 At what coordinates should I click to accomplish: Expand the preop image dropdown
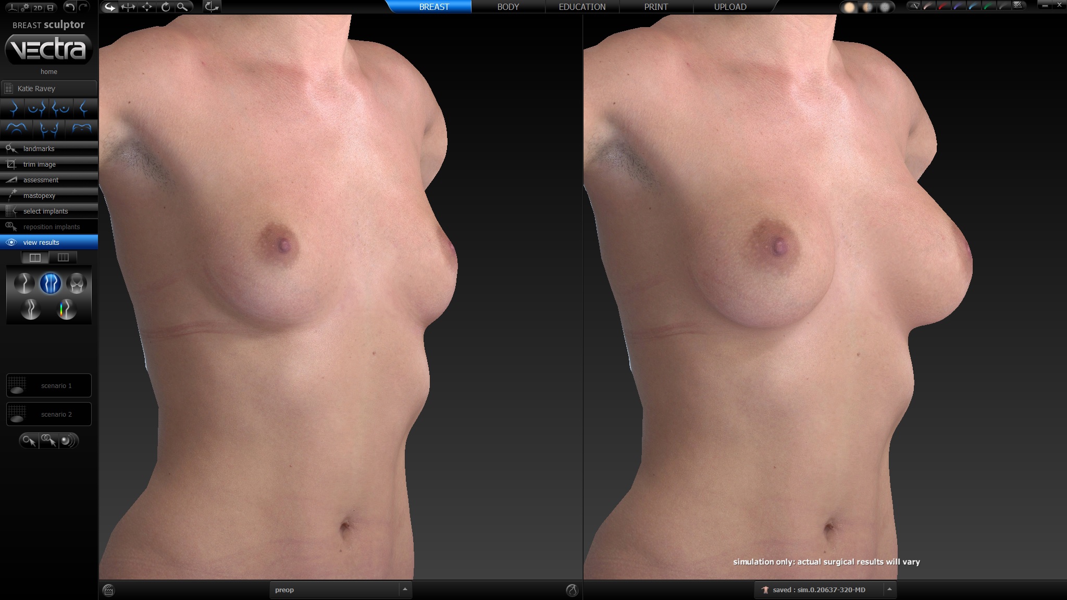[405, 590]
